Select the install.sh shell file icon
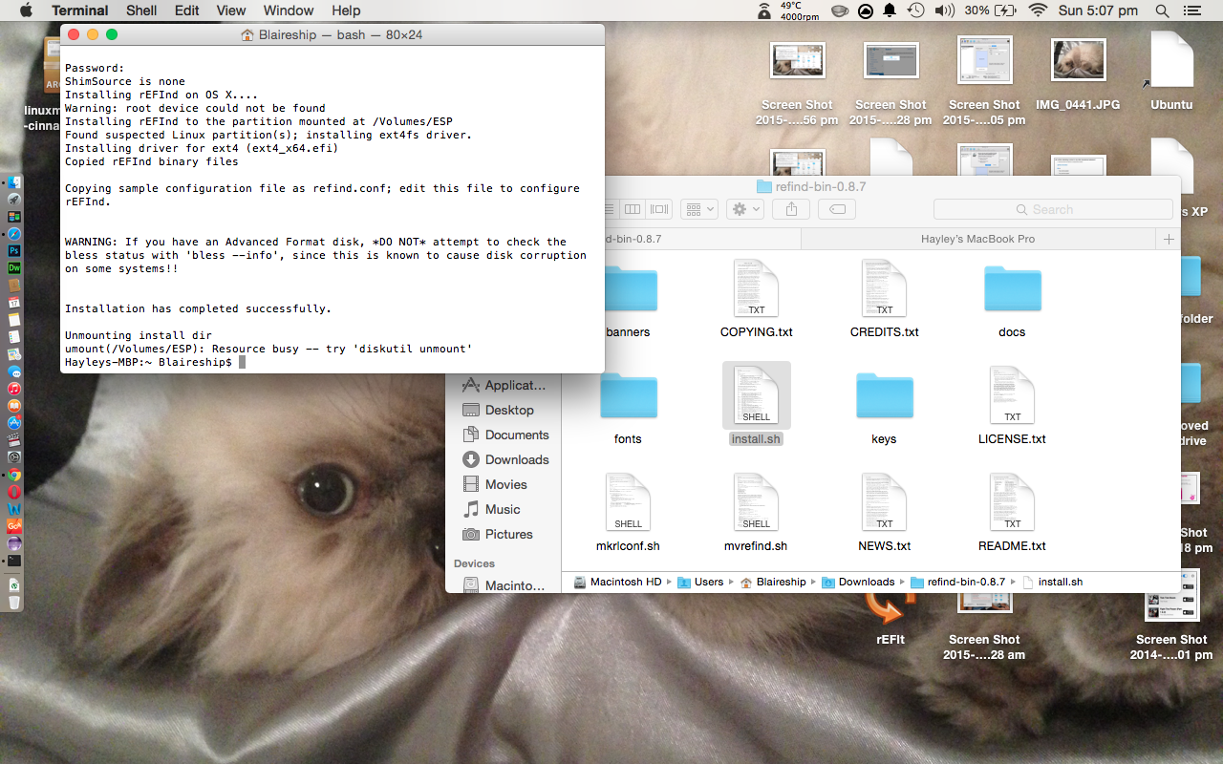 click(757, 395)
